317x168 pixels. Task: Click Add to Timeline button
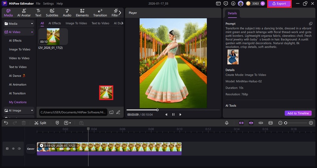point(298,113)
